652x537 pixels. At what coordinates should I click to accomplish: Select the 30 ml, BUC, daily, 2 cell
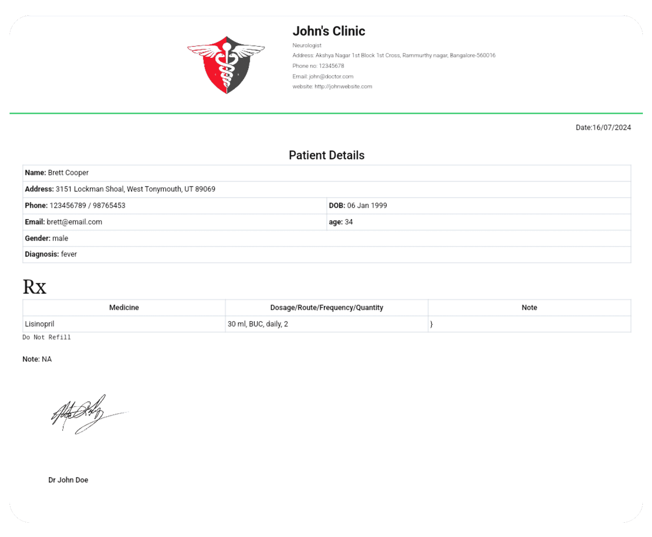[326, 324]
